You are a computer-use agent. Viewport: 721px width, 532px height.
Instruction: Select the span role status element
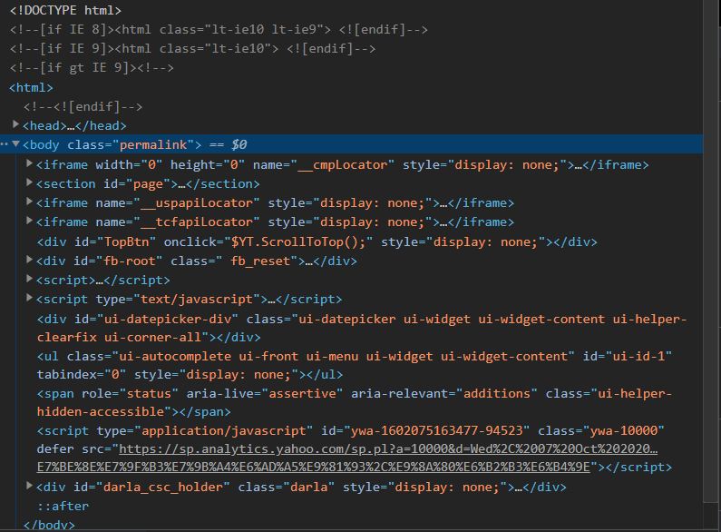tap(355, 403)
